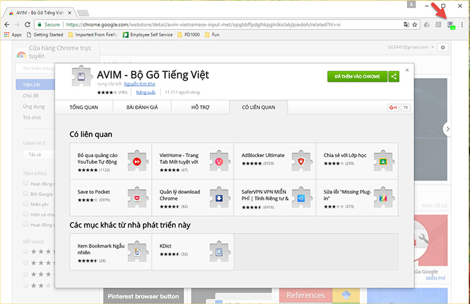Open the Bỏ qua quảng cáo YouTube extension card
Viewport: 470px width, 304px height.
pyautogui.click(x=111, y=161)
